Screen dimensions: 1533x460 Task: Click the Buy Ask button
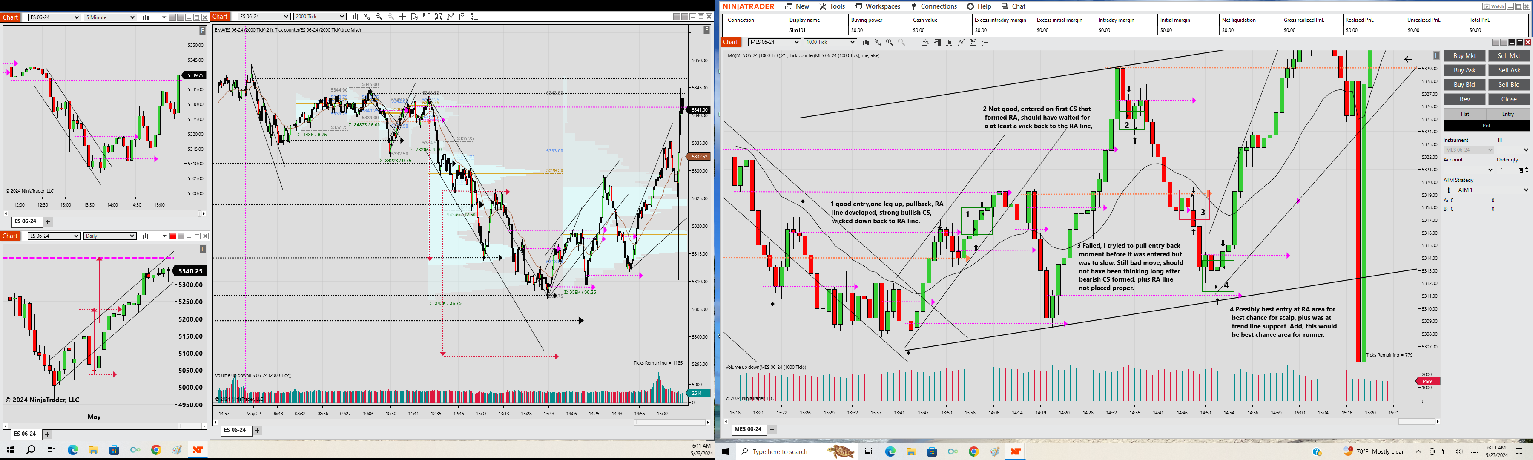[1464, 70]
